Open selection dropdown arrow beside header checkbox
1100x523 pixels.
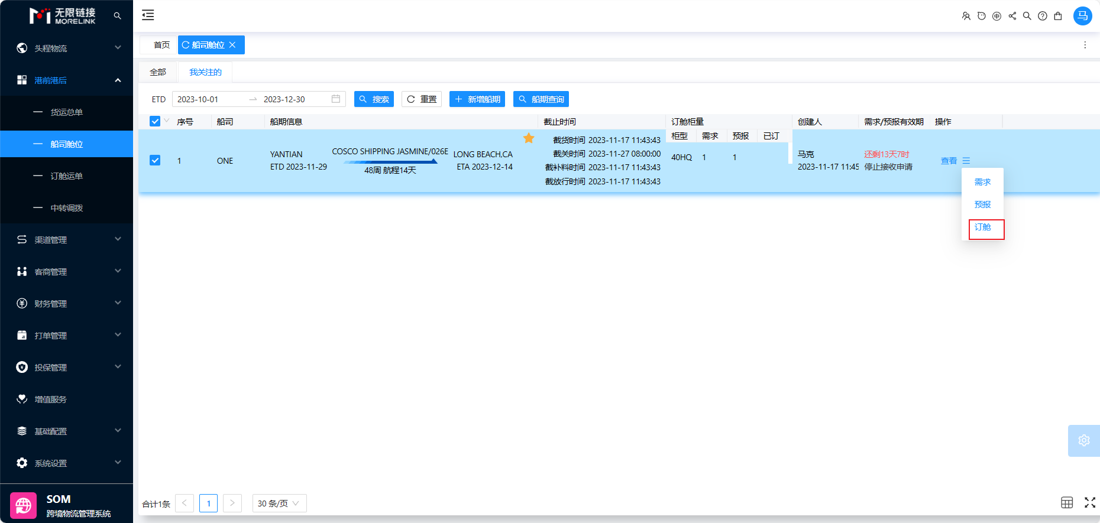167,121
